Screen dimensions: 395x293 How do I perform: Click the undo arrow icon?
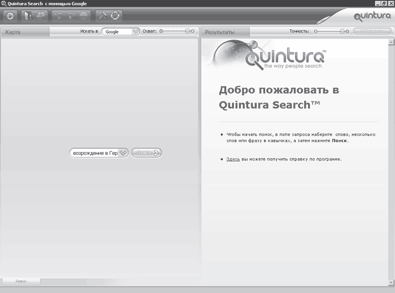pyautogui.click(x=59, y=15)
